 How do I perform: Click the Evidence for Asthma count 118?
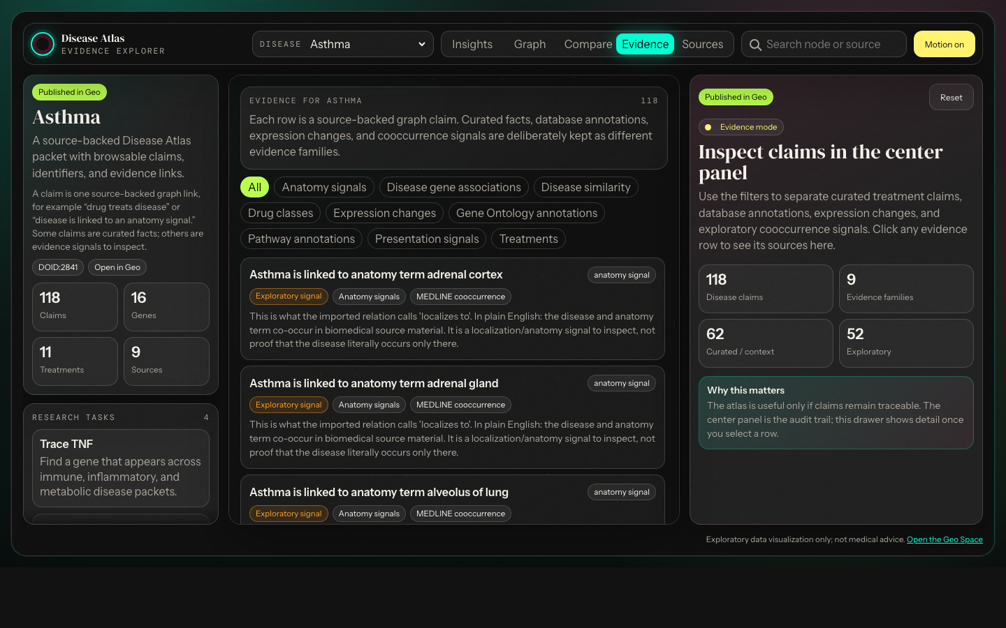(649, 100)
